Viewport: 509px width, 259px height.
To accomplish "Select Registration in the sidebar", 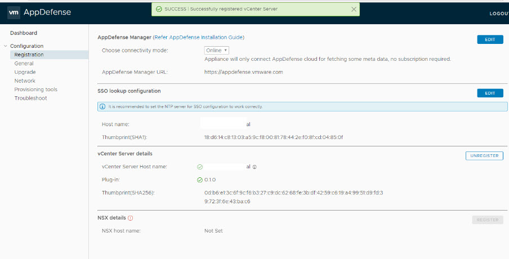I will [x=29, y=55].
